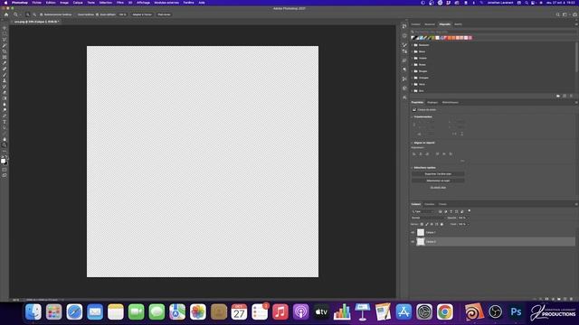Select the Eyedropper tool
Screen dimensions: 579x325
(x=5, y=63)
